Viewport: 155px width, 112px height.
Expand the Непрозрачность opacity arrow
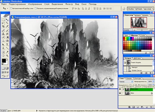153,81
